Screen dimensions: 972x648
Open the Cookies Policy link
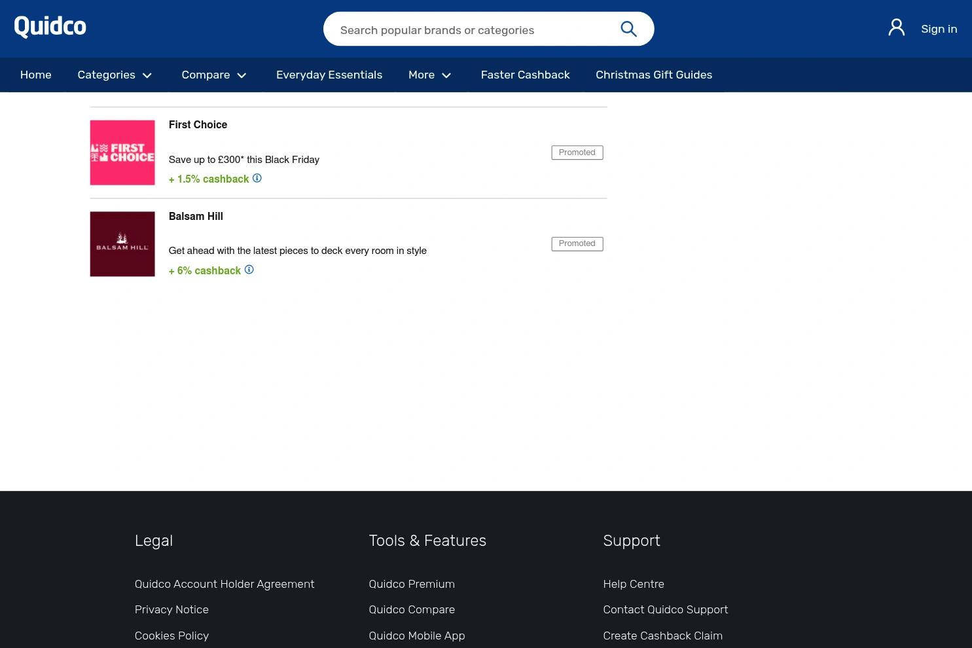(x=171, y=636)
